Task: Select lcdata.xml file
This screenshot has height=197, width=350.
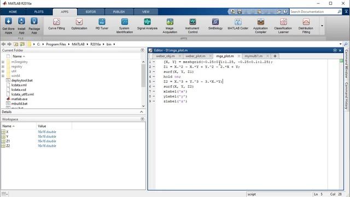Action: tap(19, 85)
